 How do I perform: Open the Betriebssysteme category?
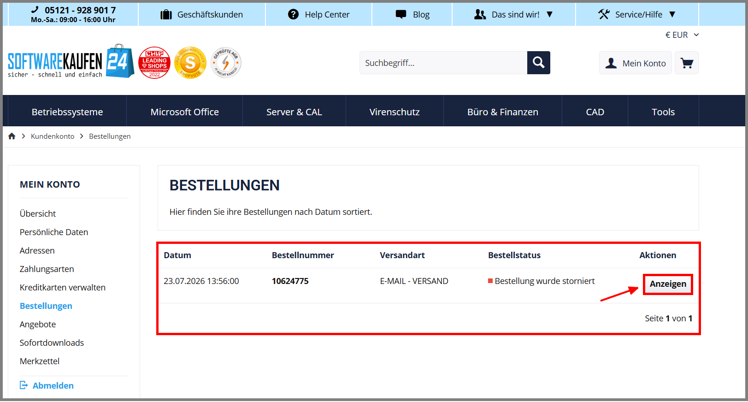tap(67, 112)
